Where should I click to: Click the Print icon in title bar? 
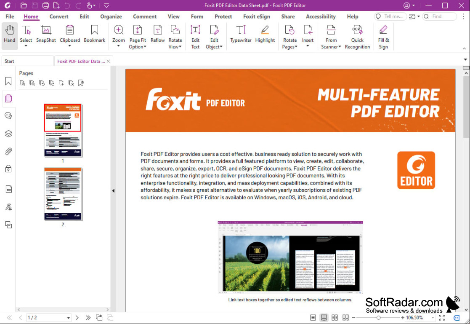45,5
